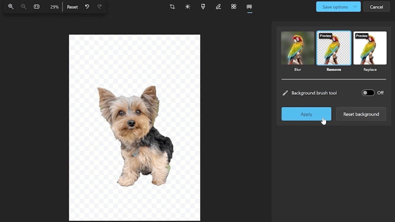Viewport: 395px width, 222px height.
Task: Apply the background removal
Action: tap(306, 114)
